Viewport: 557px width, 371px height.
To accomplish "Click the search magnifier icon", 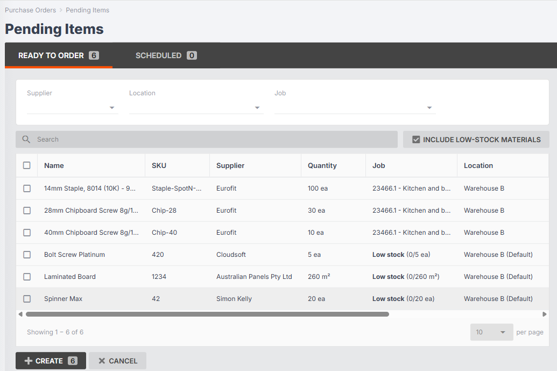I will coord(26,139).
